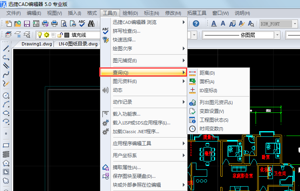Screen dimensions: 300x191
Task: Open the 编辑(E) menu
Action: pyautogui.click(x=34, y=13)
